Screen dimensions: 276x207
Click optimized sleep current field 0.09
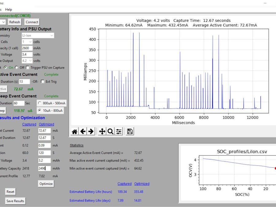pos(44,145)
